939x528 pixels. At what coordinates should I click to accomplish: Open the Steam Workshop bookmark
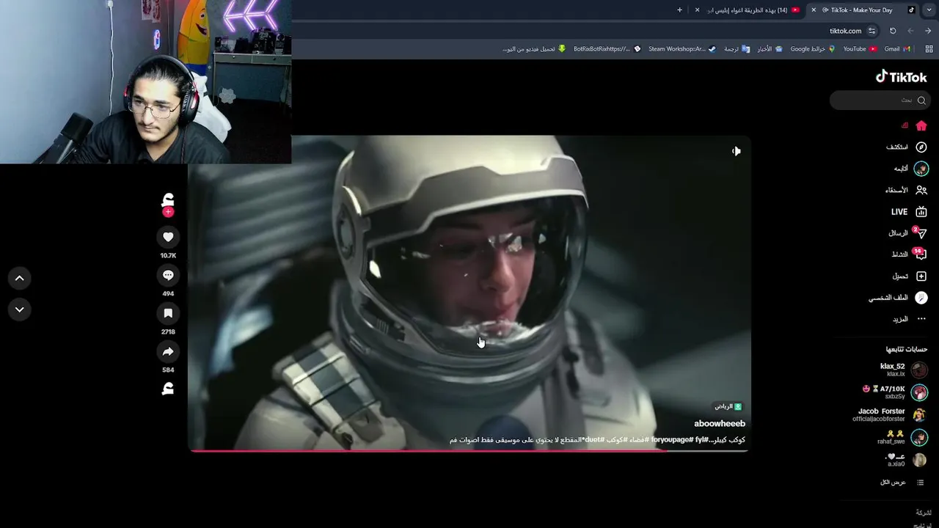(682, 49)
